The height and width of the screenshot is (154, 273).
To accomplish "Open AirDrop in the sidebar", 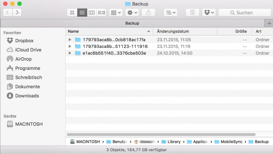I will point(23,59).
